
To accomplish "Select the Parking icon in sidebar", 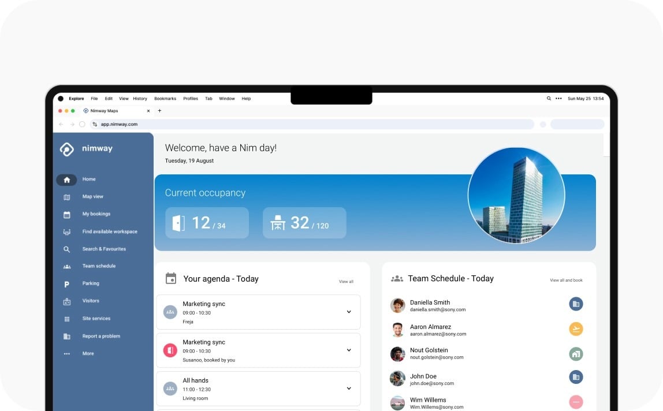I will point(67,284).
